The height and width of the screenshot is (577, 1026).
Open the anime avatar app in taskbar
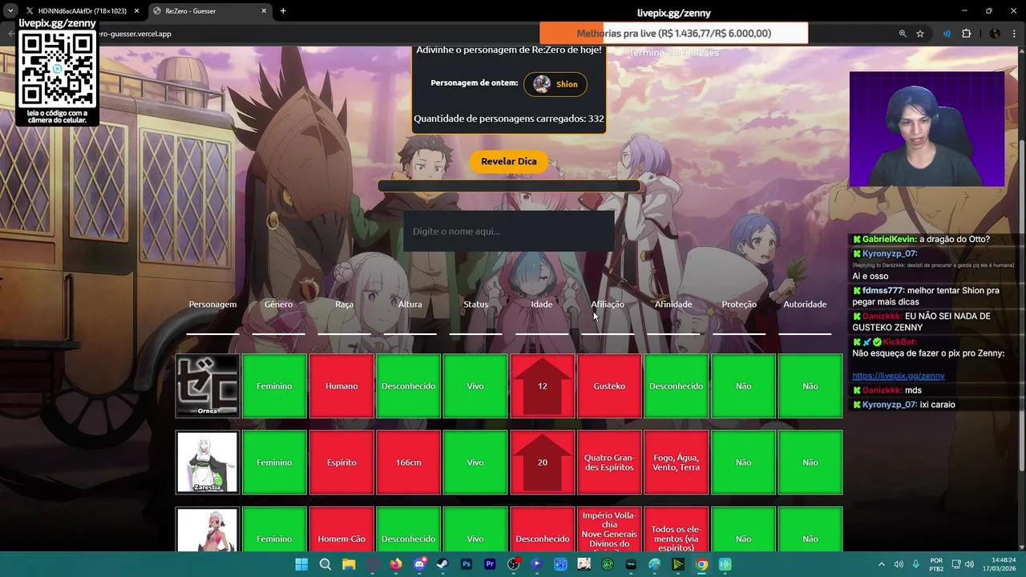[584, 564]
